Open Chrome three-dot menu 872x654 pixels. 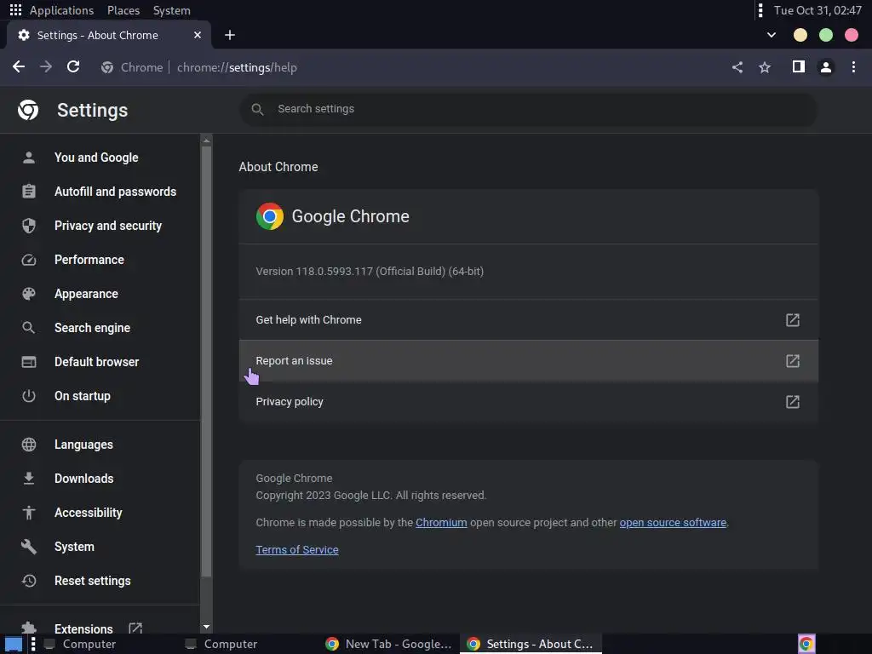pos(853,67)
